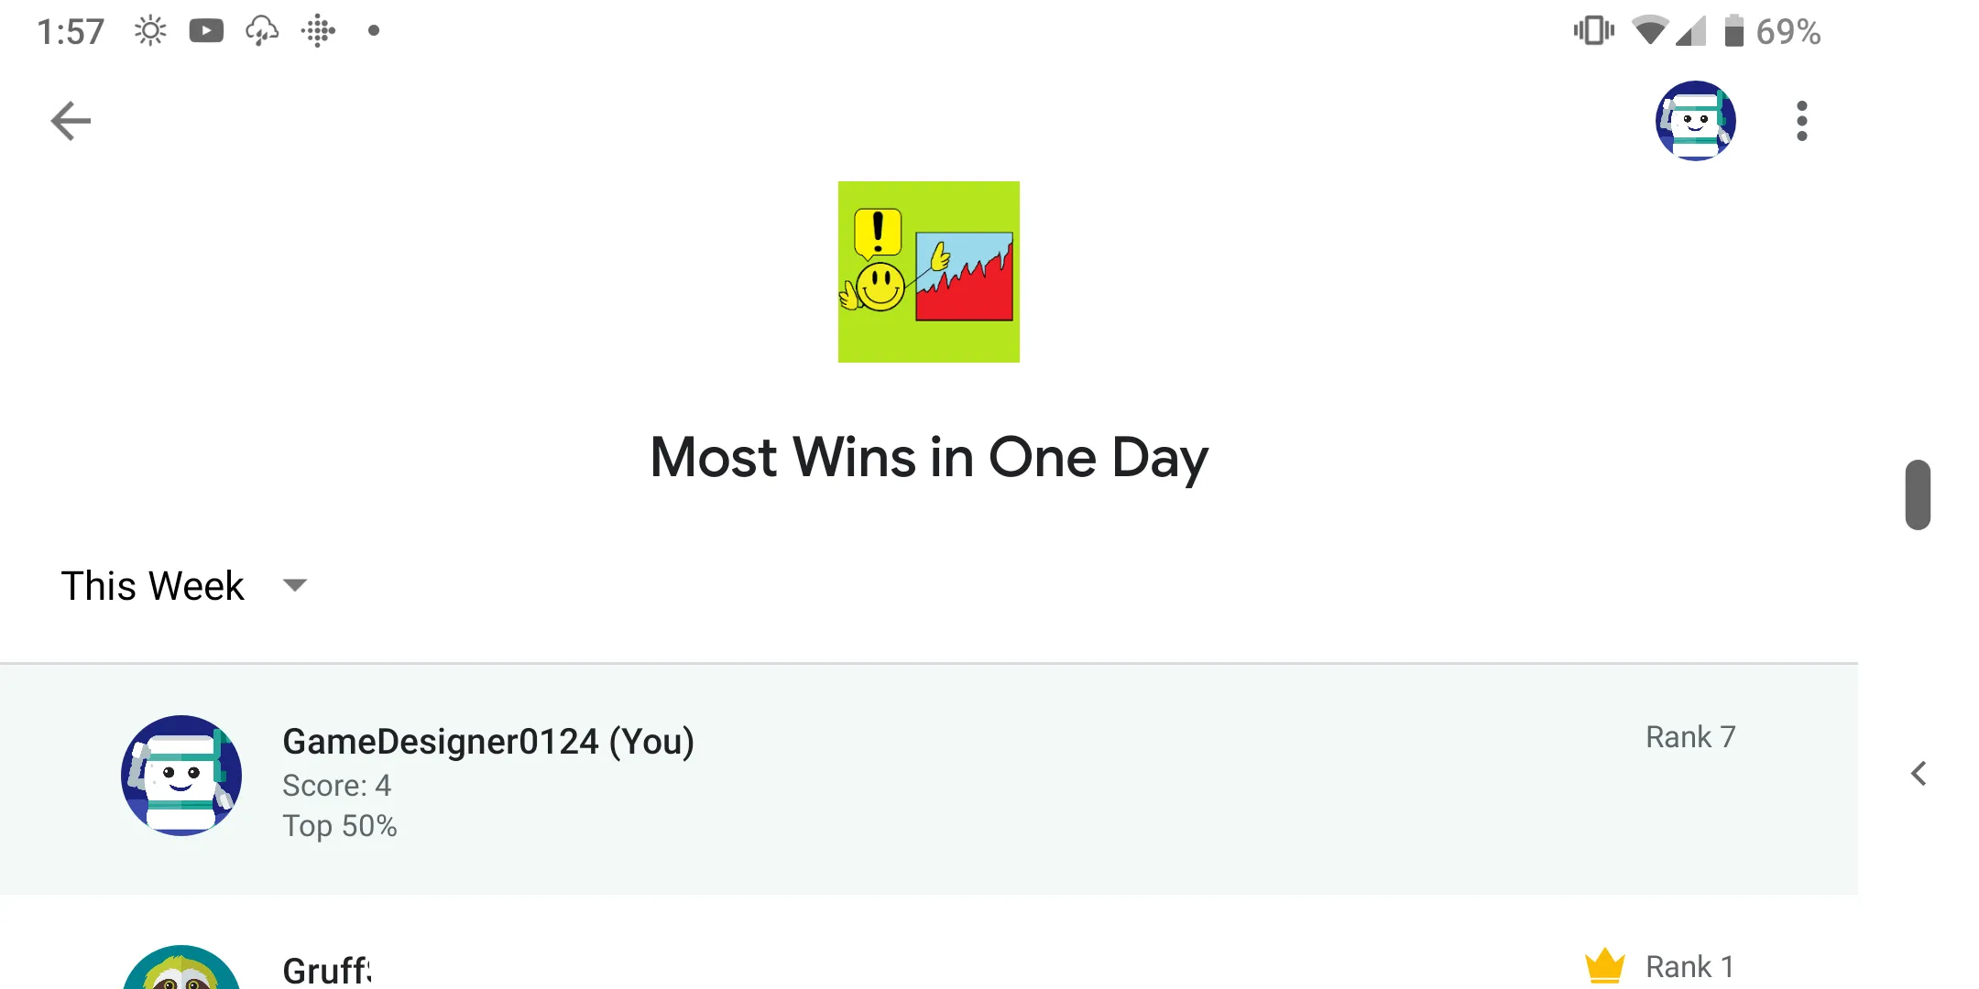Drag the right-side scrollbar handle
This screenshot has height=989, width=1979.
click(1917, 494)
